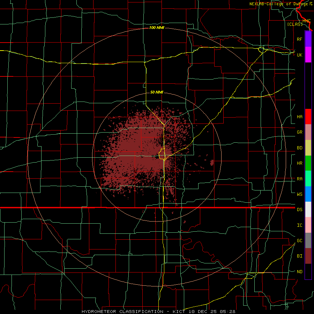Click the UK legend label
Image resolution: width=314 pixels, height=314 pixels.
point(299,55)
